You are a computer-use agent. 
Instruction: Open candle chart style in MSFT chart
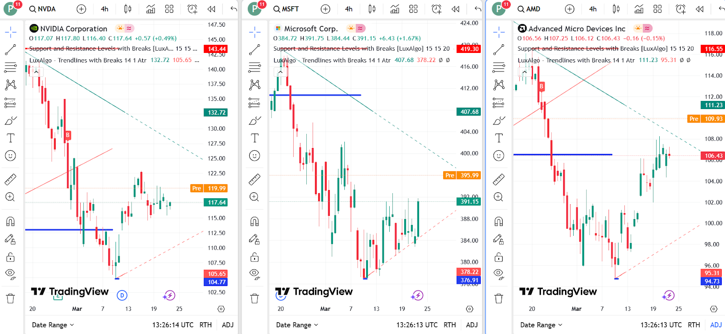click(x=372, y=9)
